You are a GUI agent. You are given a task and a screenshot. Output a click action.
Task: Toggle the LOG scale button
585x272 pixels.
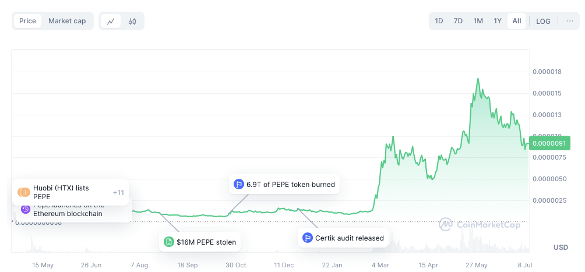tap(543, 21)
